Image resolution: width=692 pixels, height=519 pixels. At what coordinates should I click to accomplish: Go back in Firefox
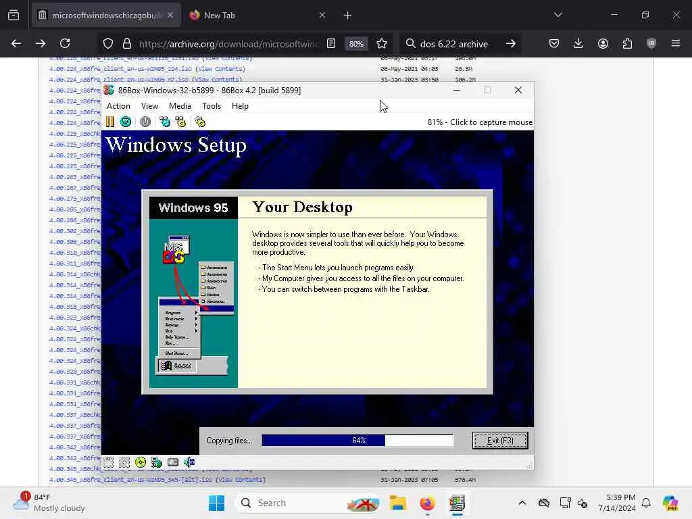[x=16, y=43]
